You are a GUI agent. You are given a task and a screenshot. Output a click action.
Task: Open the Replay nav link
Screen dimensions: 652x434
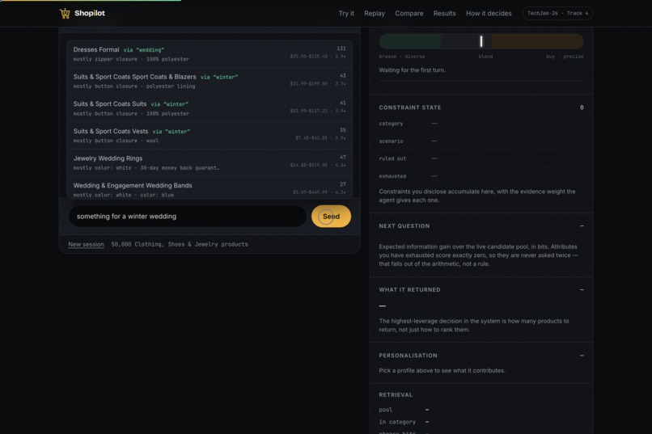coord(375,13)
